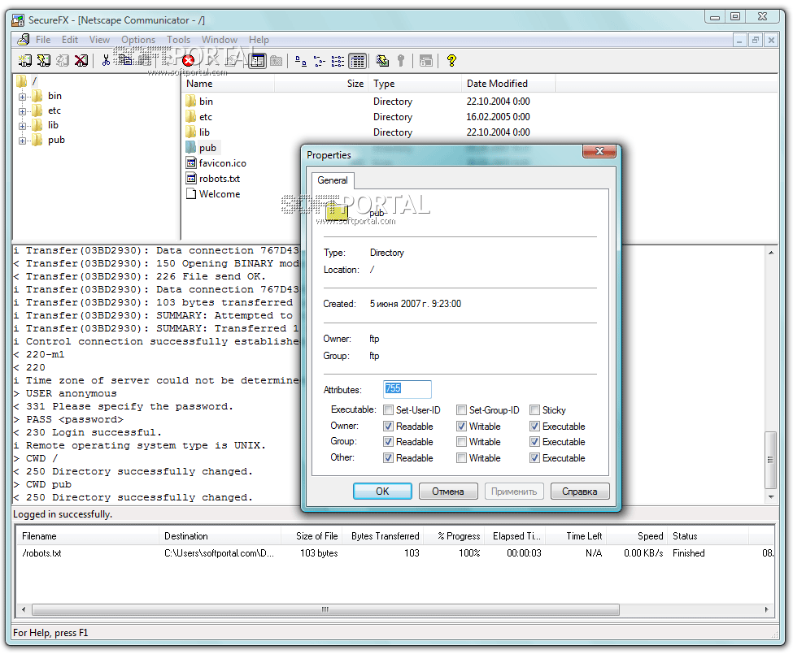Click the Status column header in queue

click(708, 536)
